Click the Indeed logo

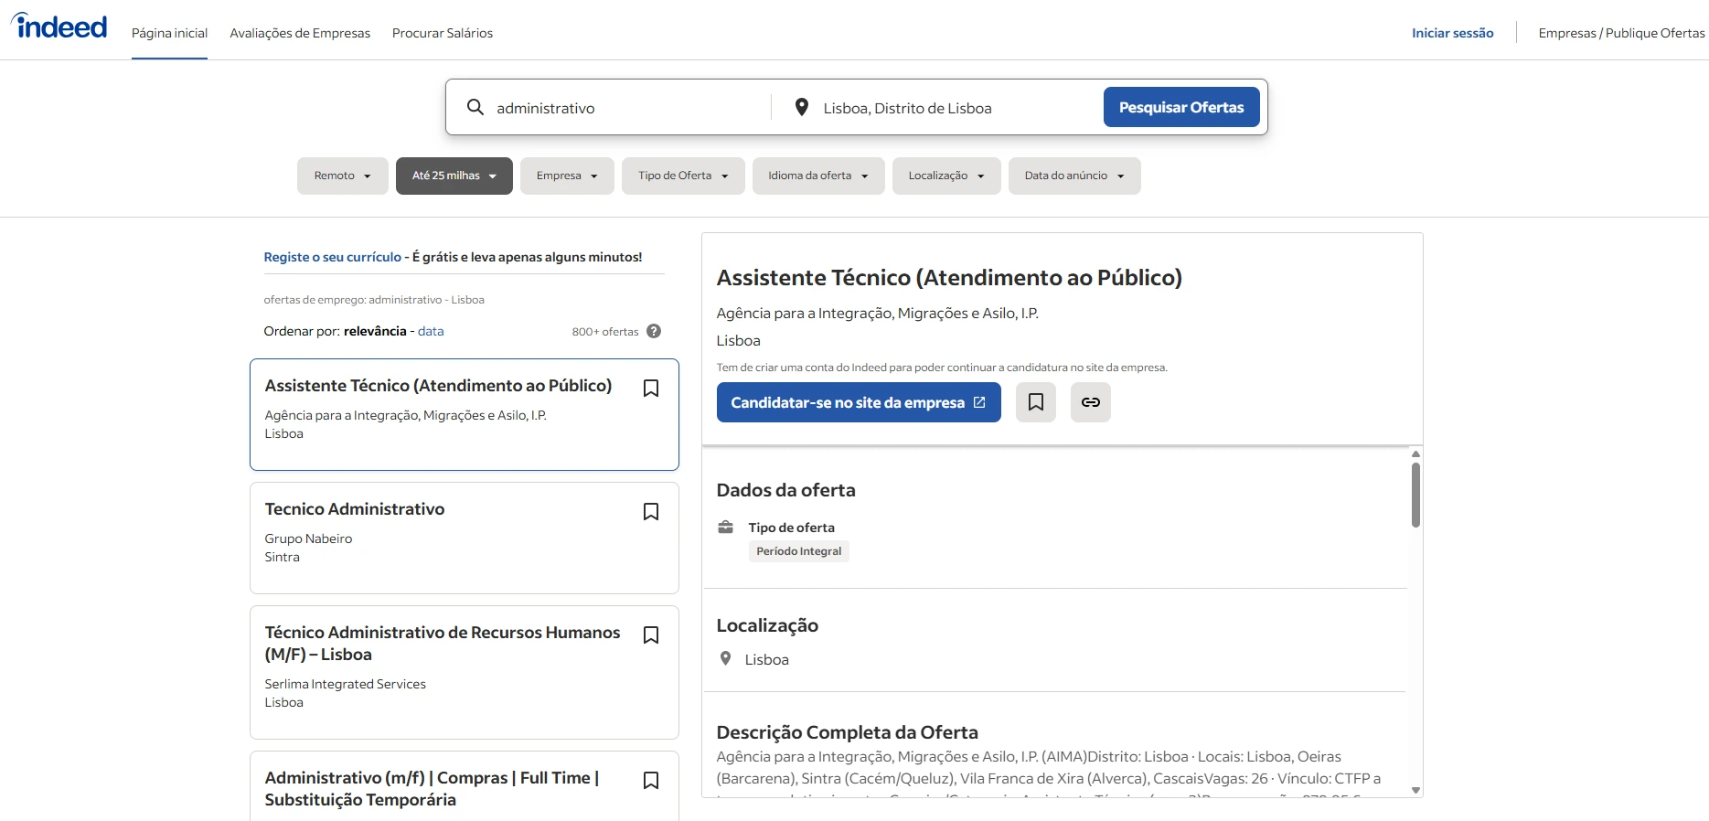(x=59, y=27)
